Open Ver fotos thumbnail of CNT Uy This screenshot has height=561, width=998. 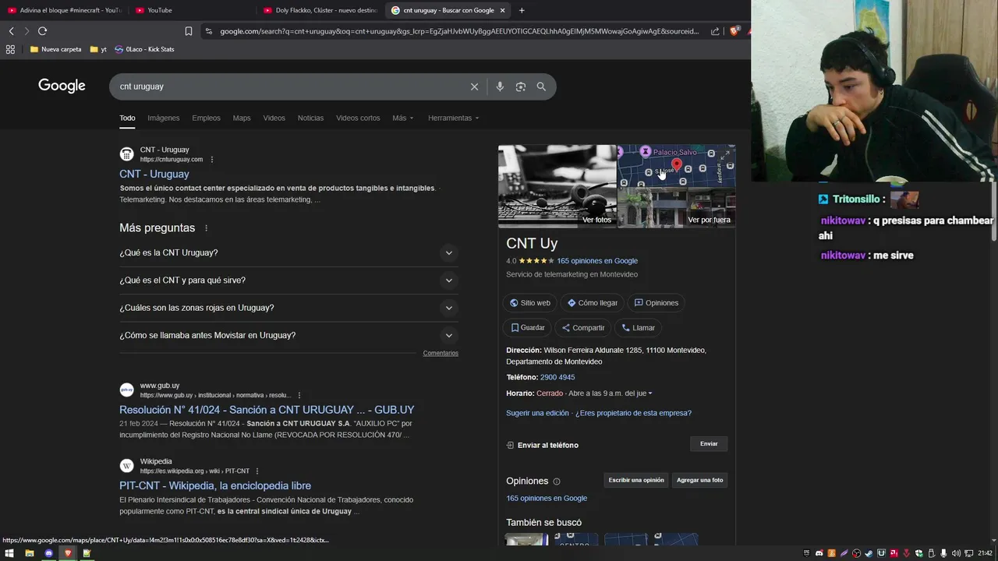(x=557, y=185)
